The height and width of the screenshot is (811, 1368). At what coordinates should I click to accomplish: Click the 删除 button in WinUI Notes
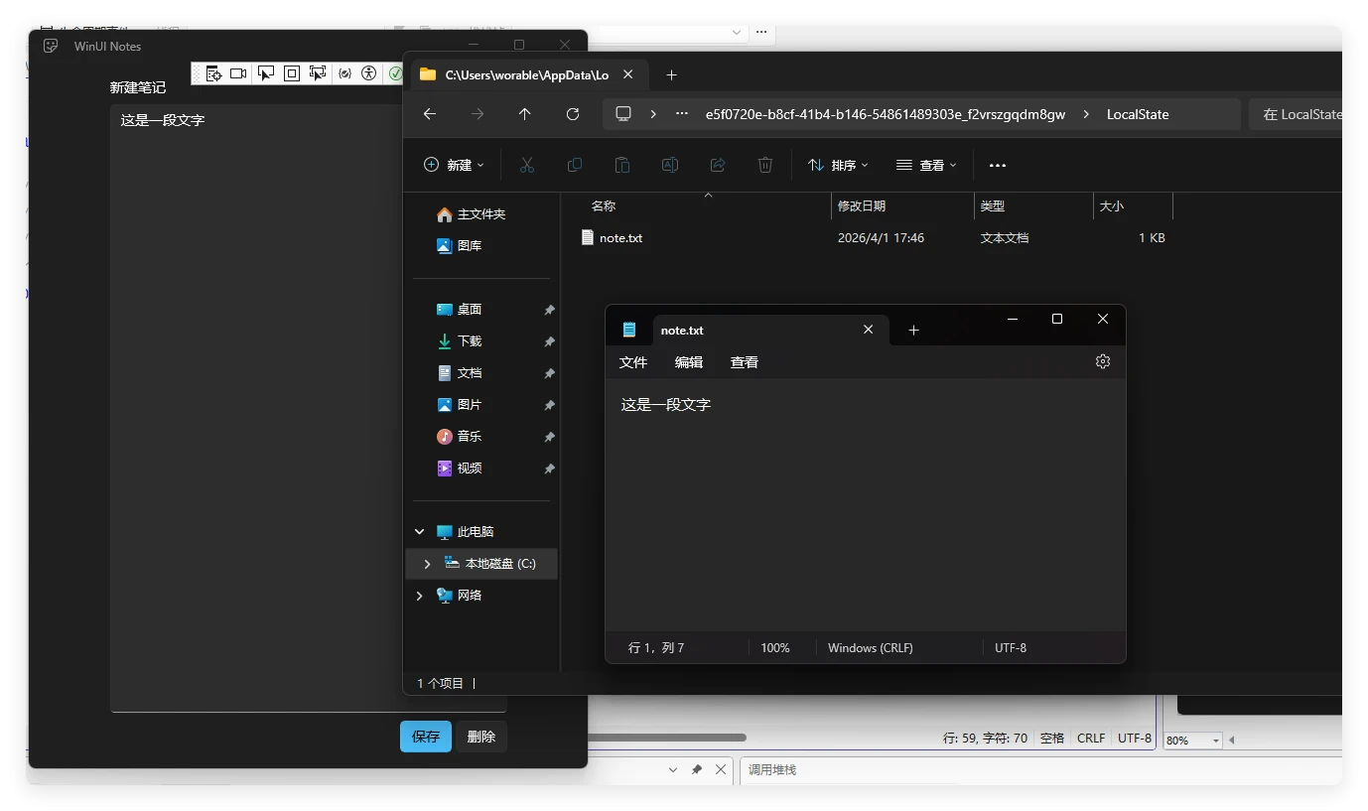click(481, 737)
